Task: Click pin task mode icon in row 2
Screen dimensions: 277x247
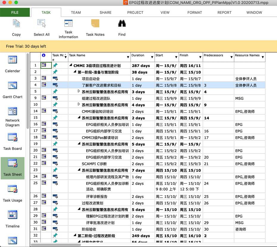Action: [55, 72]
